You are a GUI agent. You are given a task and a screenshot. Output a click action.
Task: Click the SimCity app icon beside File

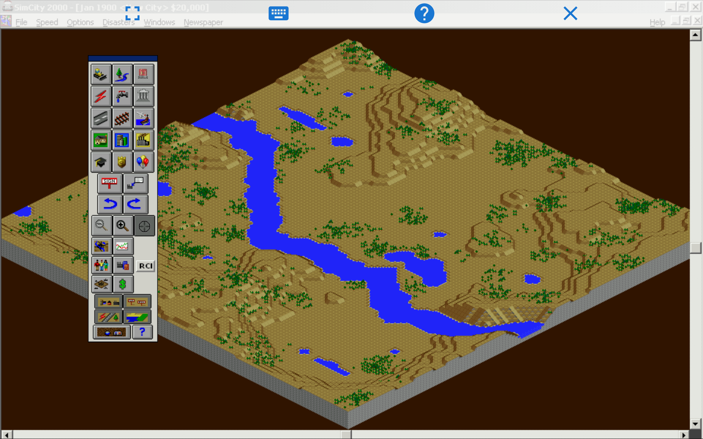(6, 21)
